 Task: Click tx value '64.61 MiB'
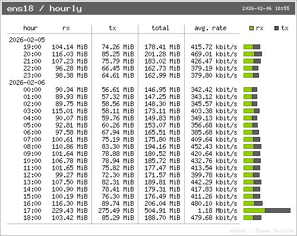coord(118,75)
